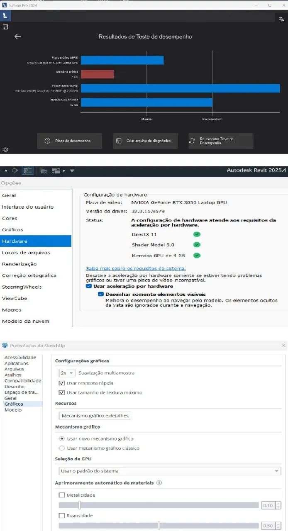Select Hardware in Revit options
The width and height of the screenshot is (288, 531).
tap(36, 241)
